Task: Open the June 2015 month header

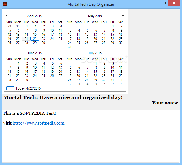Action: click(35, 53)
